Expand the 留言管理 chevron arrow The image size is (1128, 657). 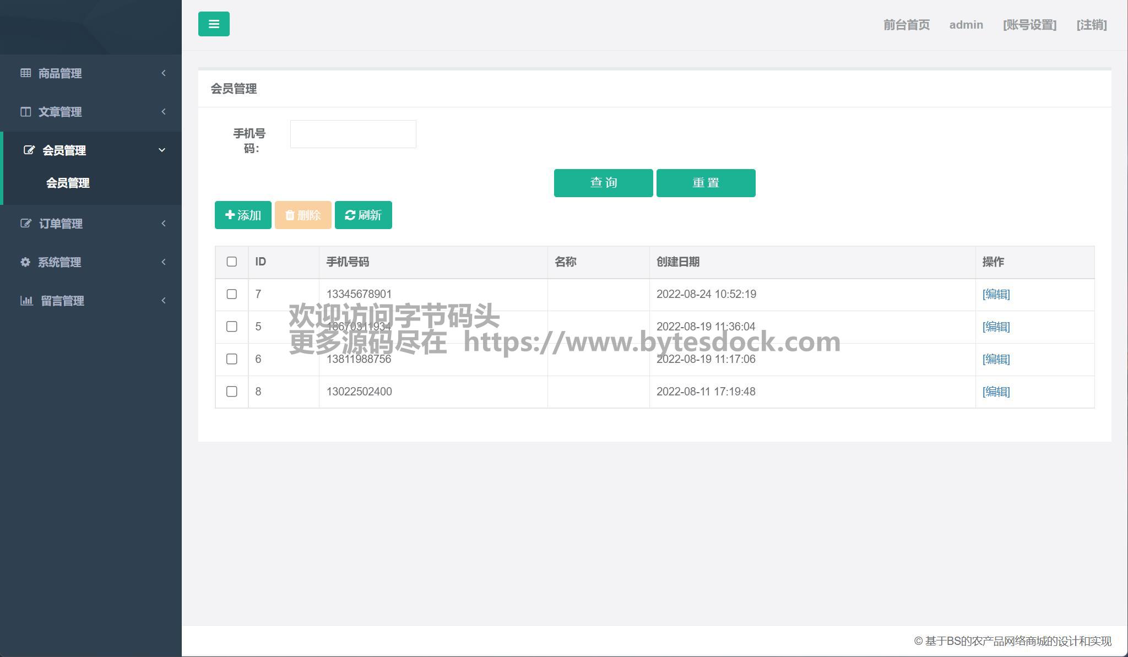164,301
